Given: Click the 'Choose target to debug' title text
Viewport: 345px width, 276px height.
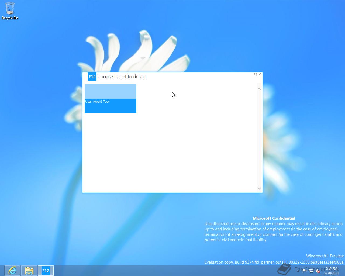Looking at the screenshot, I should pos(122,77).
